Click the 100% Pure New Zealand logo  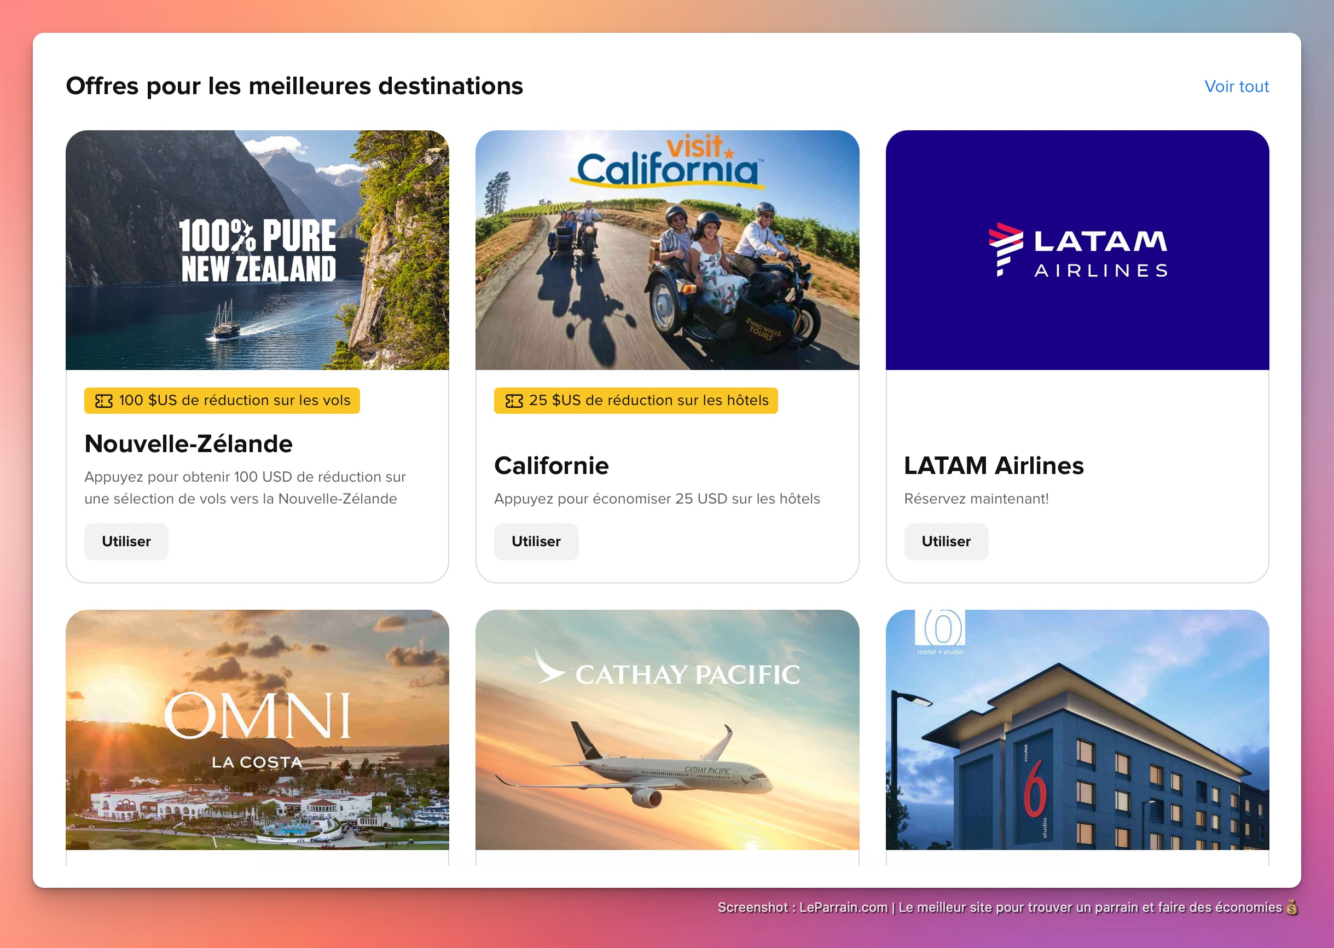tap(257, 251)
